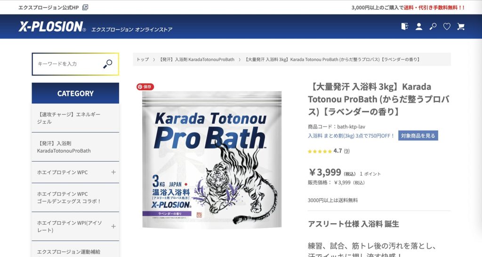This screenshot has height=257, width=482.
Task: Click the Karada Totonou ProBath product image
Action: [x=212, y=159]
